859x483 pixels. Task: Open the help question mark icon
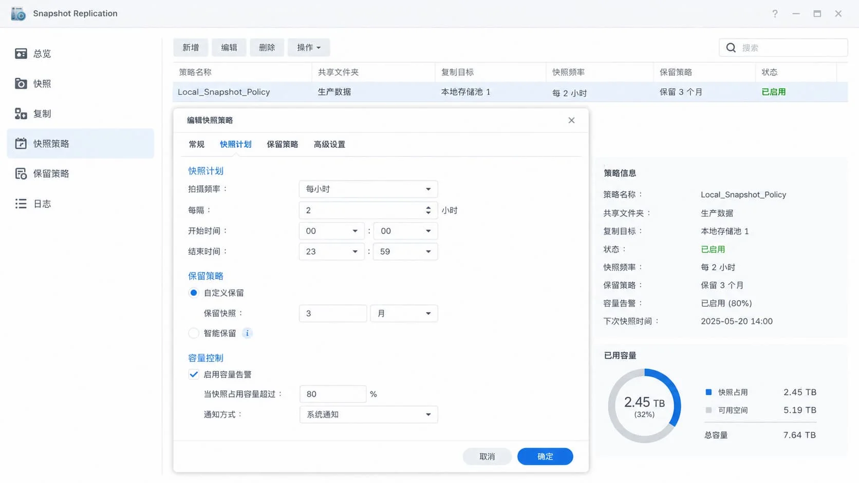click(775, 14)
